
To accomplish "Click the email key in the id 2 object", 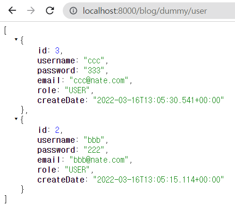I will pos(49,160).
